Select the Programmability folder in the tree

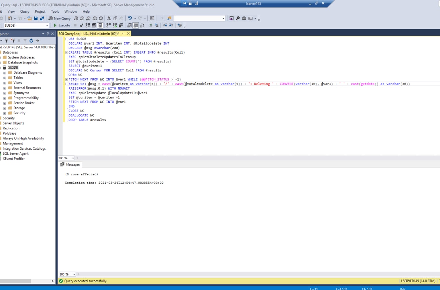[26, 98]
